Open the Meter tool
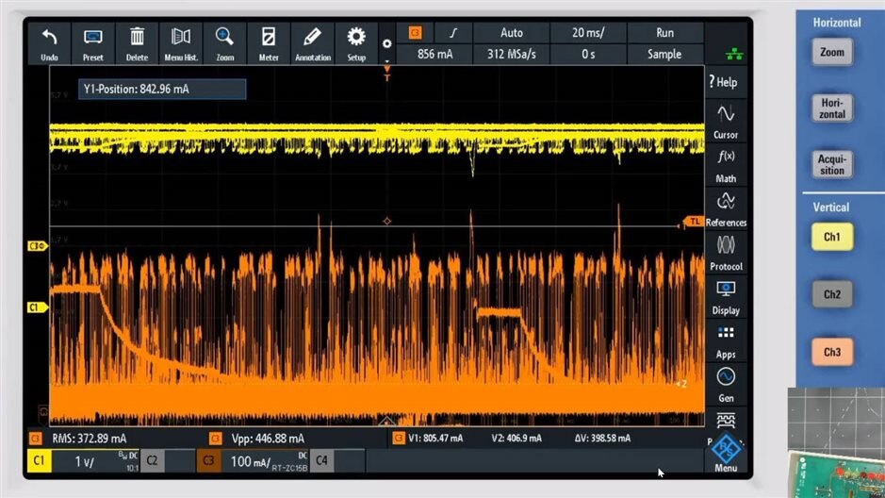Viewport: 885px width, 498px height. pyautogui.click(x=269, y=39)
